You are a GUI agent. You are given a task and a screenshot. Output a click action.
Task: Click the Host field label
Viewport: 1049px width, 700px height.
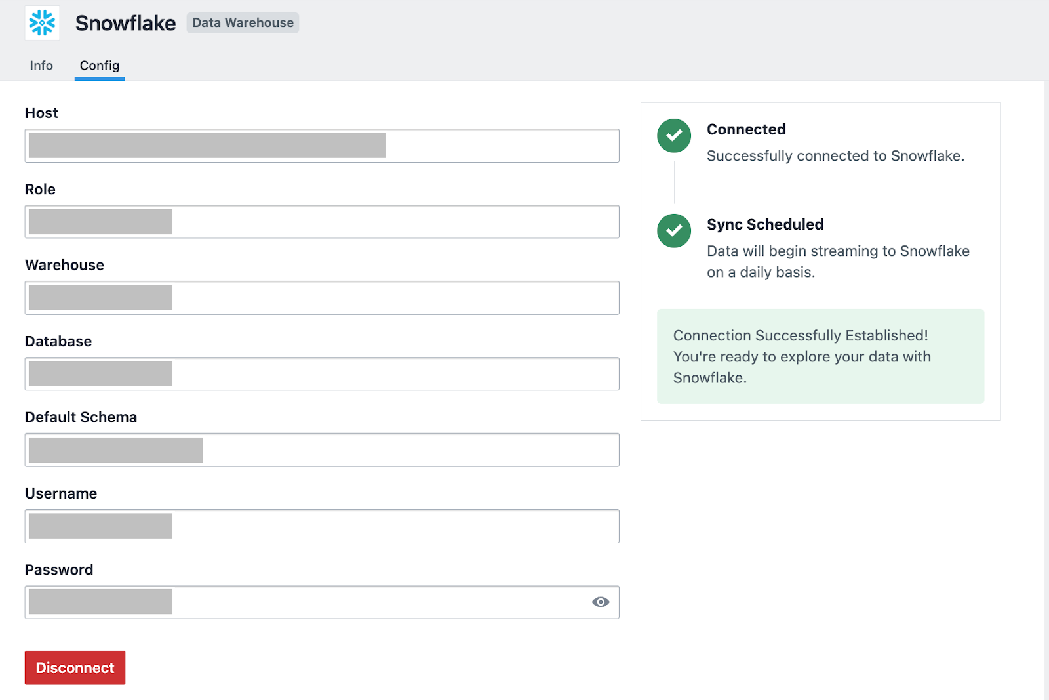(41, 113)
